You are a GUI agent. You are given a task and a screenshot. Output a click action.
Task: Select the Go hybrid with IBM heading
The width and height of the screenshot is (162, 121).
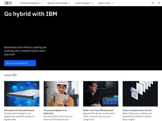[31, 14]
